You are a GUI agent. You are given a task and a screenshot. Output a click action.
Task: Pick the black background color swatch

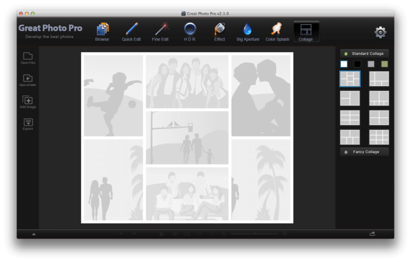(x=357, y=64)
